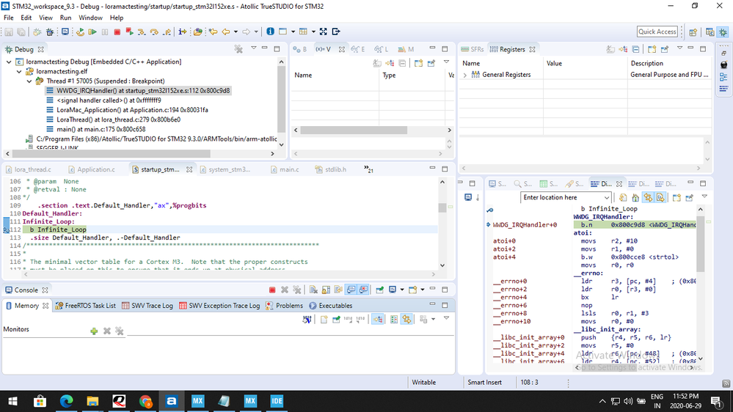Click the Disassembly Home icon
733x412 pixels.
pos(635,198)
